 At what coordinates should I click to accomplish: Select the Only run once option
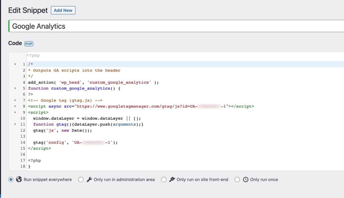(x=237, y=180)
